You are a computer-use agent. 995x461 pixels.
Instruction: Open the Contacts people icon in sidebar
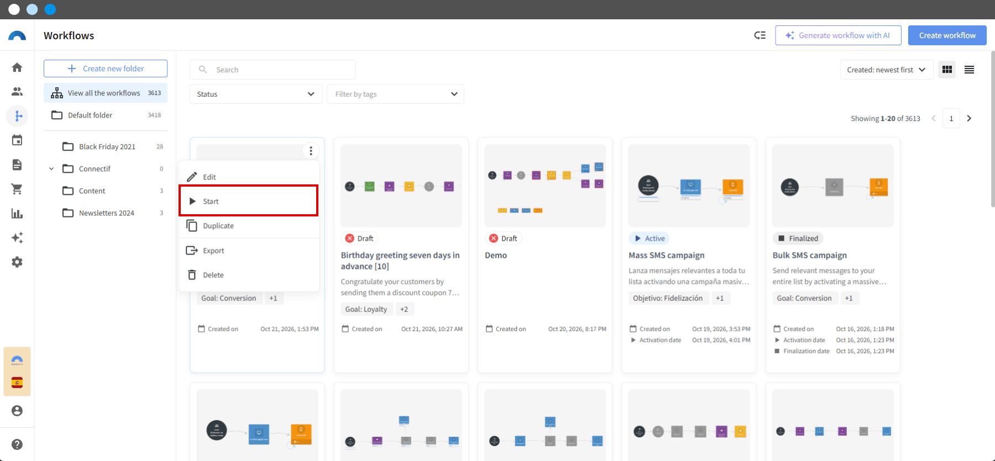[x=17, y=92]
